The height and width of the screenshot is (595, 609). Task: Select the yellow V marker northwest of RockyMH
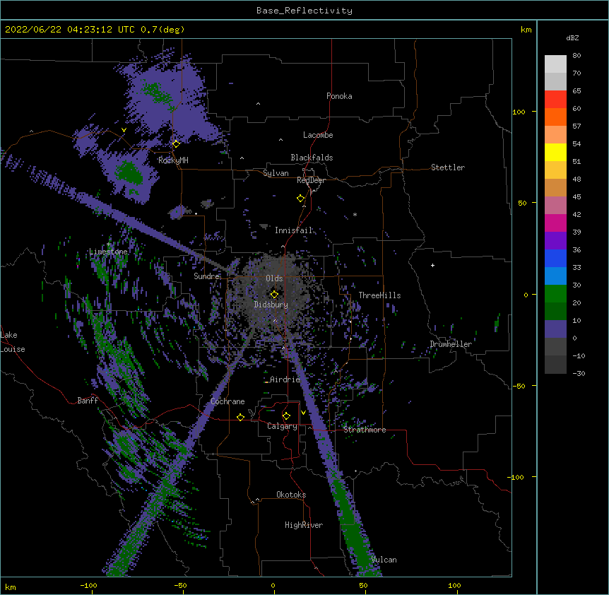pos(124,130)
